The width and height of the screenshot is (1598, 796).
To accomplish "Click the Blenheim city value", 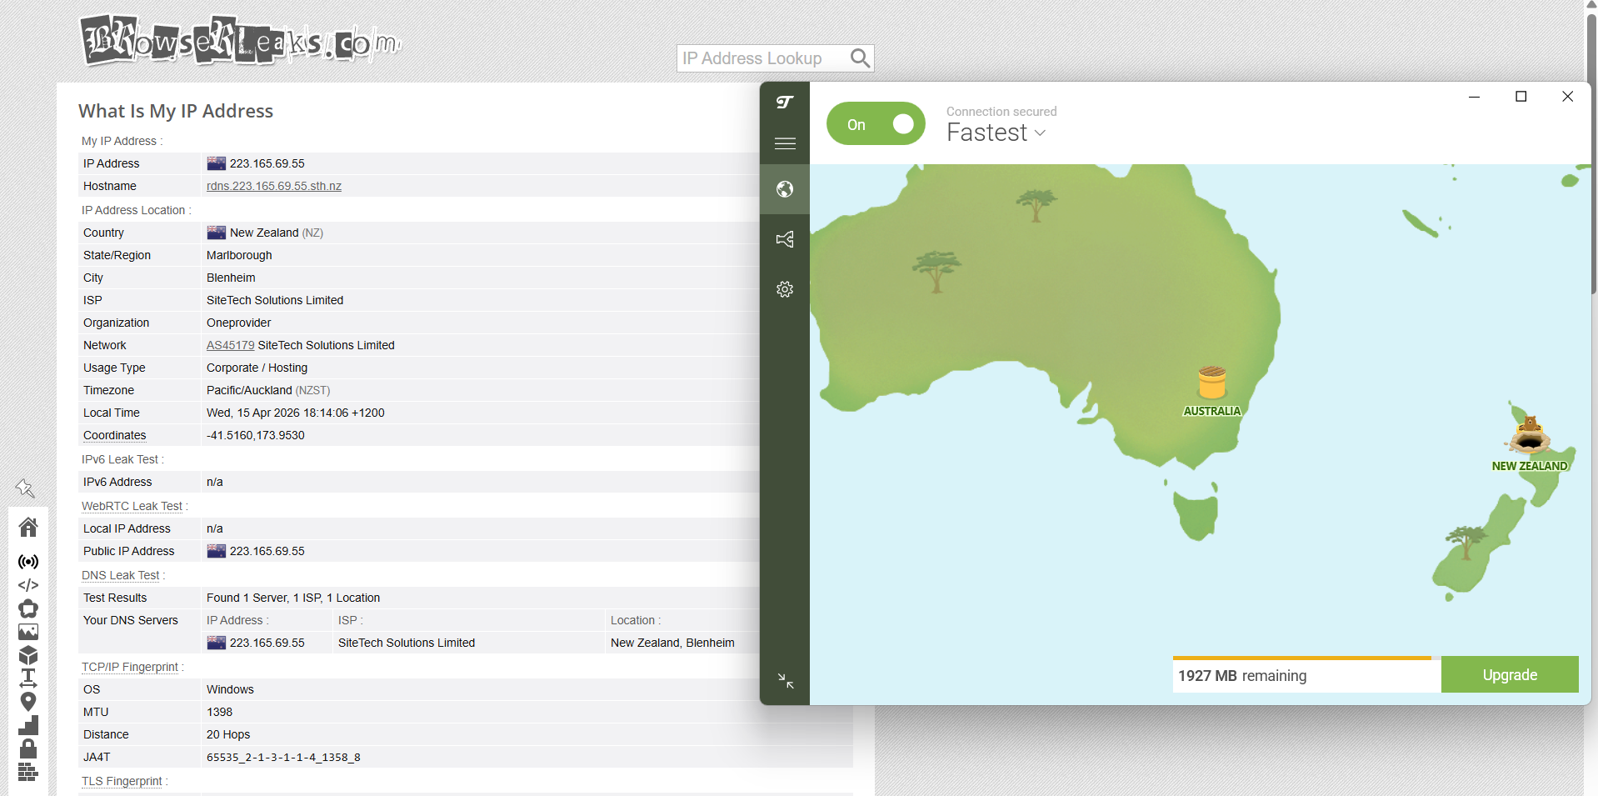I will (x=231, y=278).
